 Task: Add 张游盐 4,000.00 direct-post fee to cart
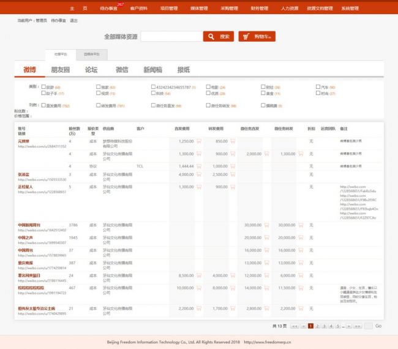point(198,175)
